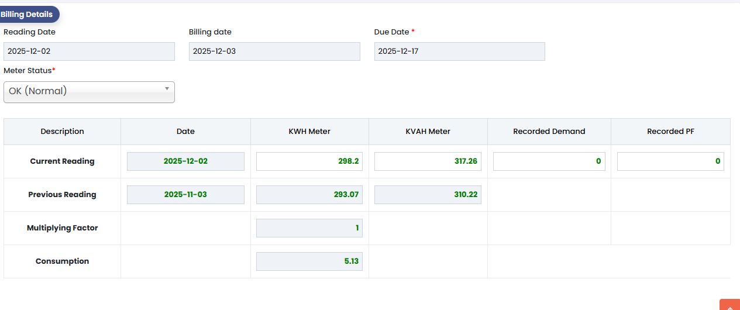Select the Previous Reading date field

pyautogui.click(x=185, y=195)
